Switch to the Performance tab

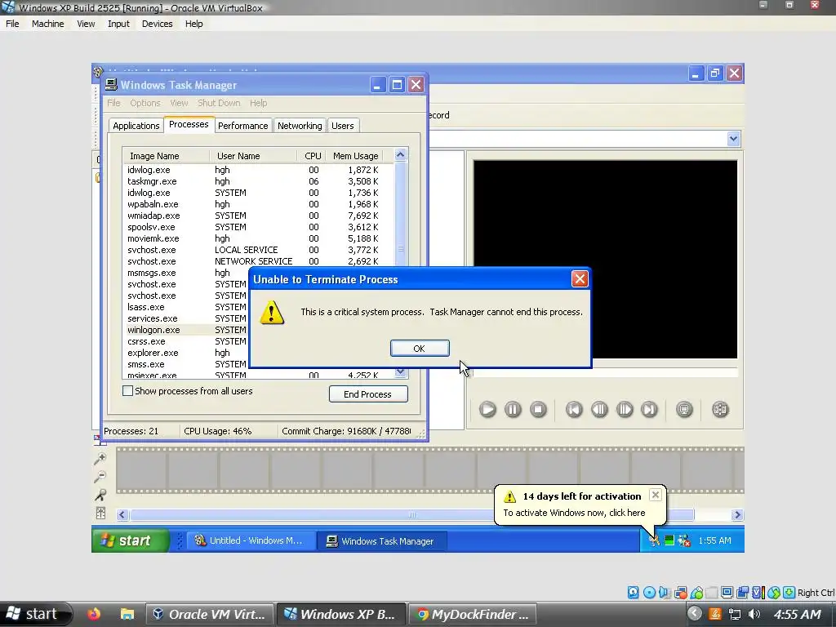point(243,126)
